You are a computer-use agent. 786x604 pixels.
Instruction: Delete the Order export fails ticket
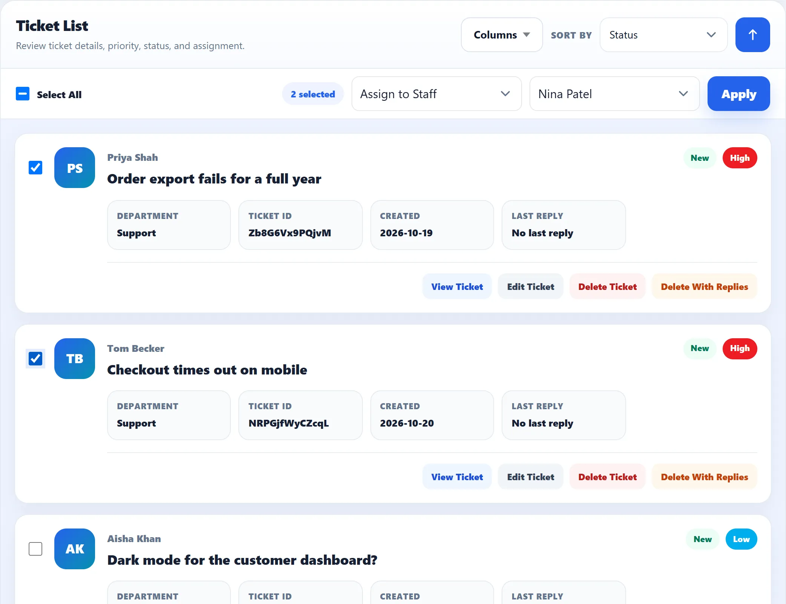(x=607, y=287)
